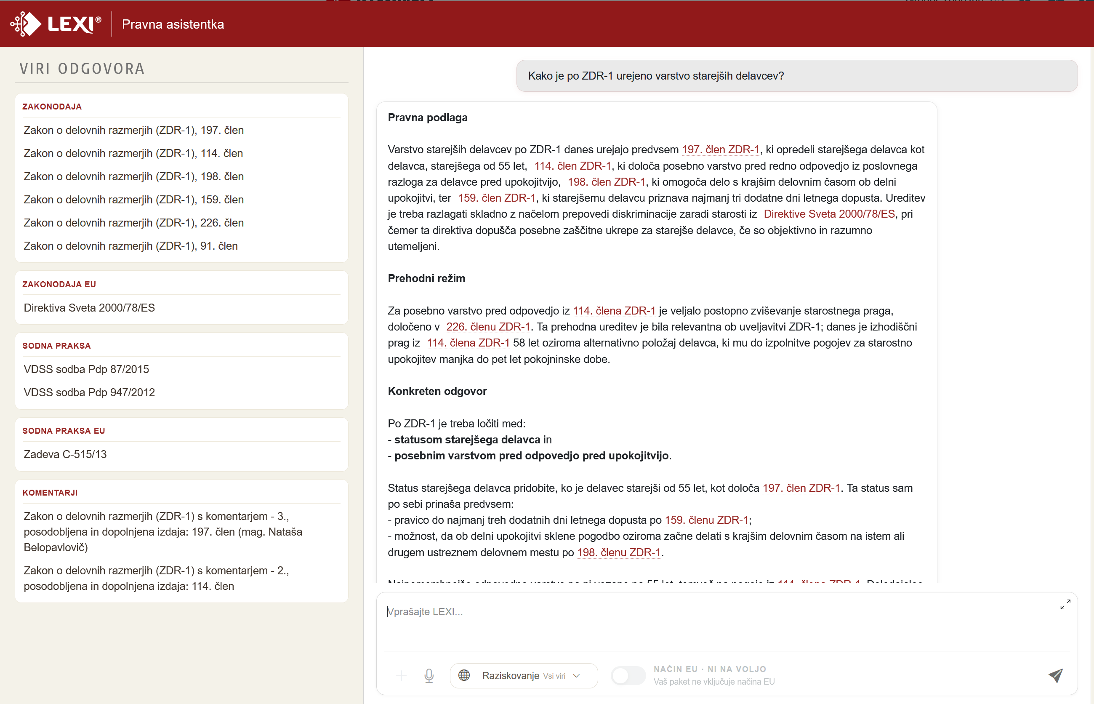Open source ZDR-1, 198. člen
This screenshot has width=1094, height=704.
click(x=133, y=176)
